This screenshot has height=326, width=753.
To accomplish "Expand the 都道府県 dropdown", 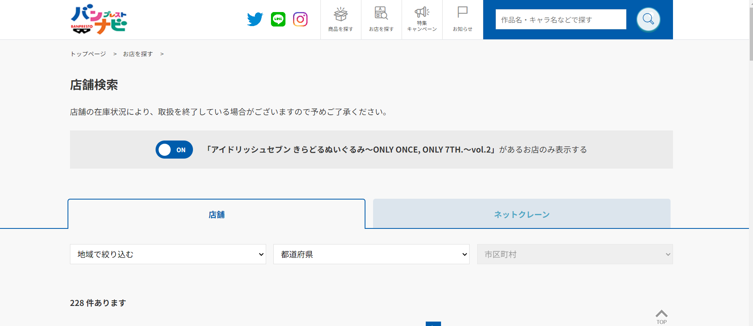I will pyautogui.click(x=371, y=254).
